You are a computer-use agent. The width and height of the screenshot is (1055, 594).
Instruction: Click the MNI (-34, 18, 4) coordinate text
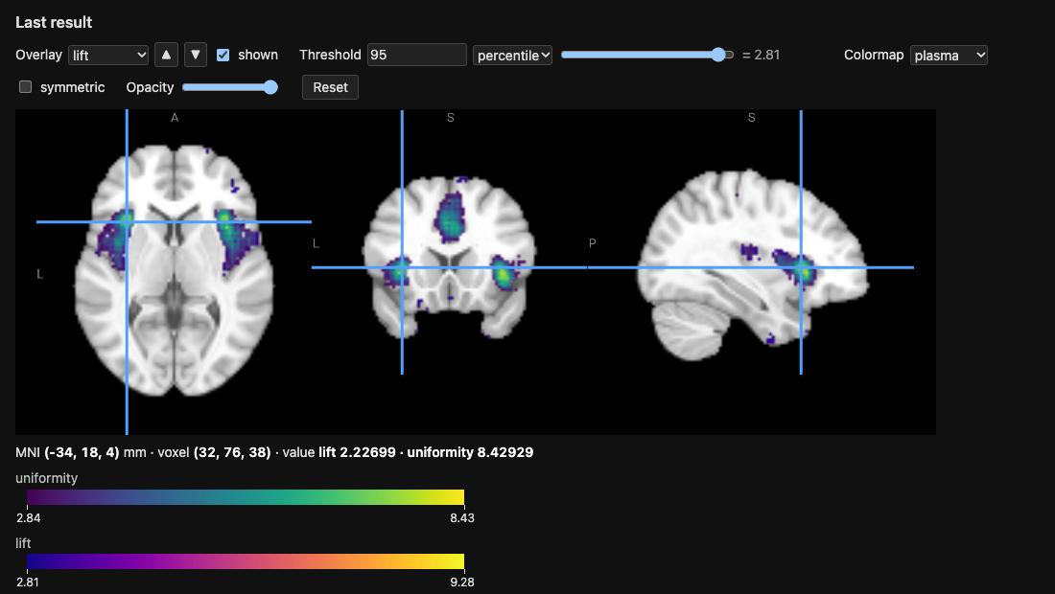click(67, 452)
